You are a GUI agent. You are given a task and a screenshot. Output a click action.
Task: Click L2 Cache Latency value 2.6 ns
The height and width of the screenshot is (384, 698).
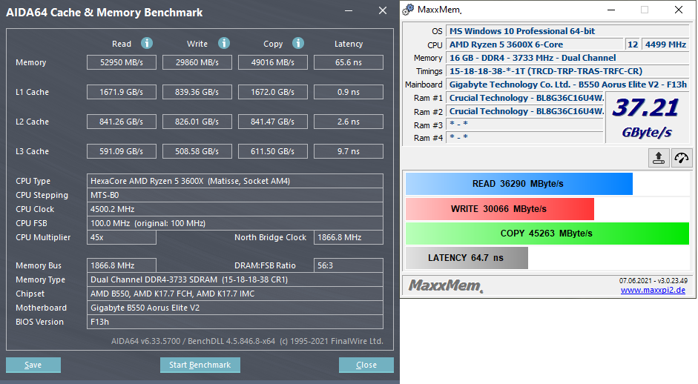[349, 122]
